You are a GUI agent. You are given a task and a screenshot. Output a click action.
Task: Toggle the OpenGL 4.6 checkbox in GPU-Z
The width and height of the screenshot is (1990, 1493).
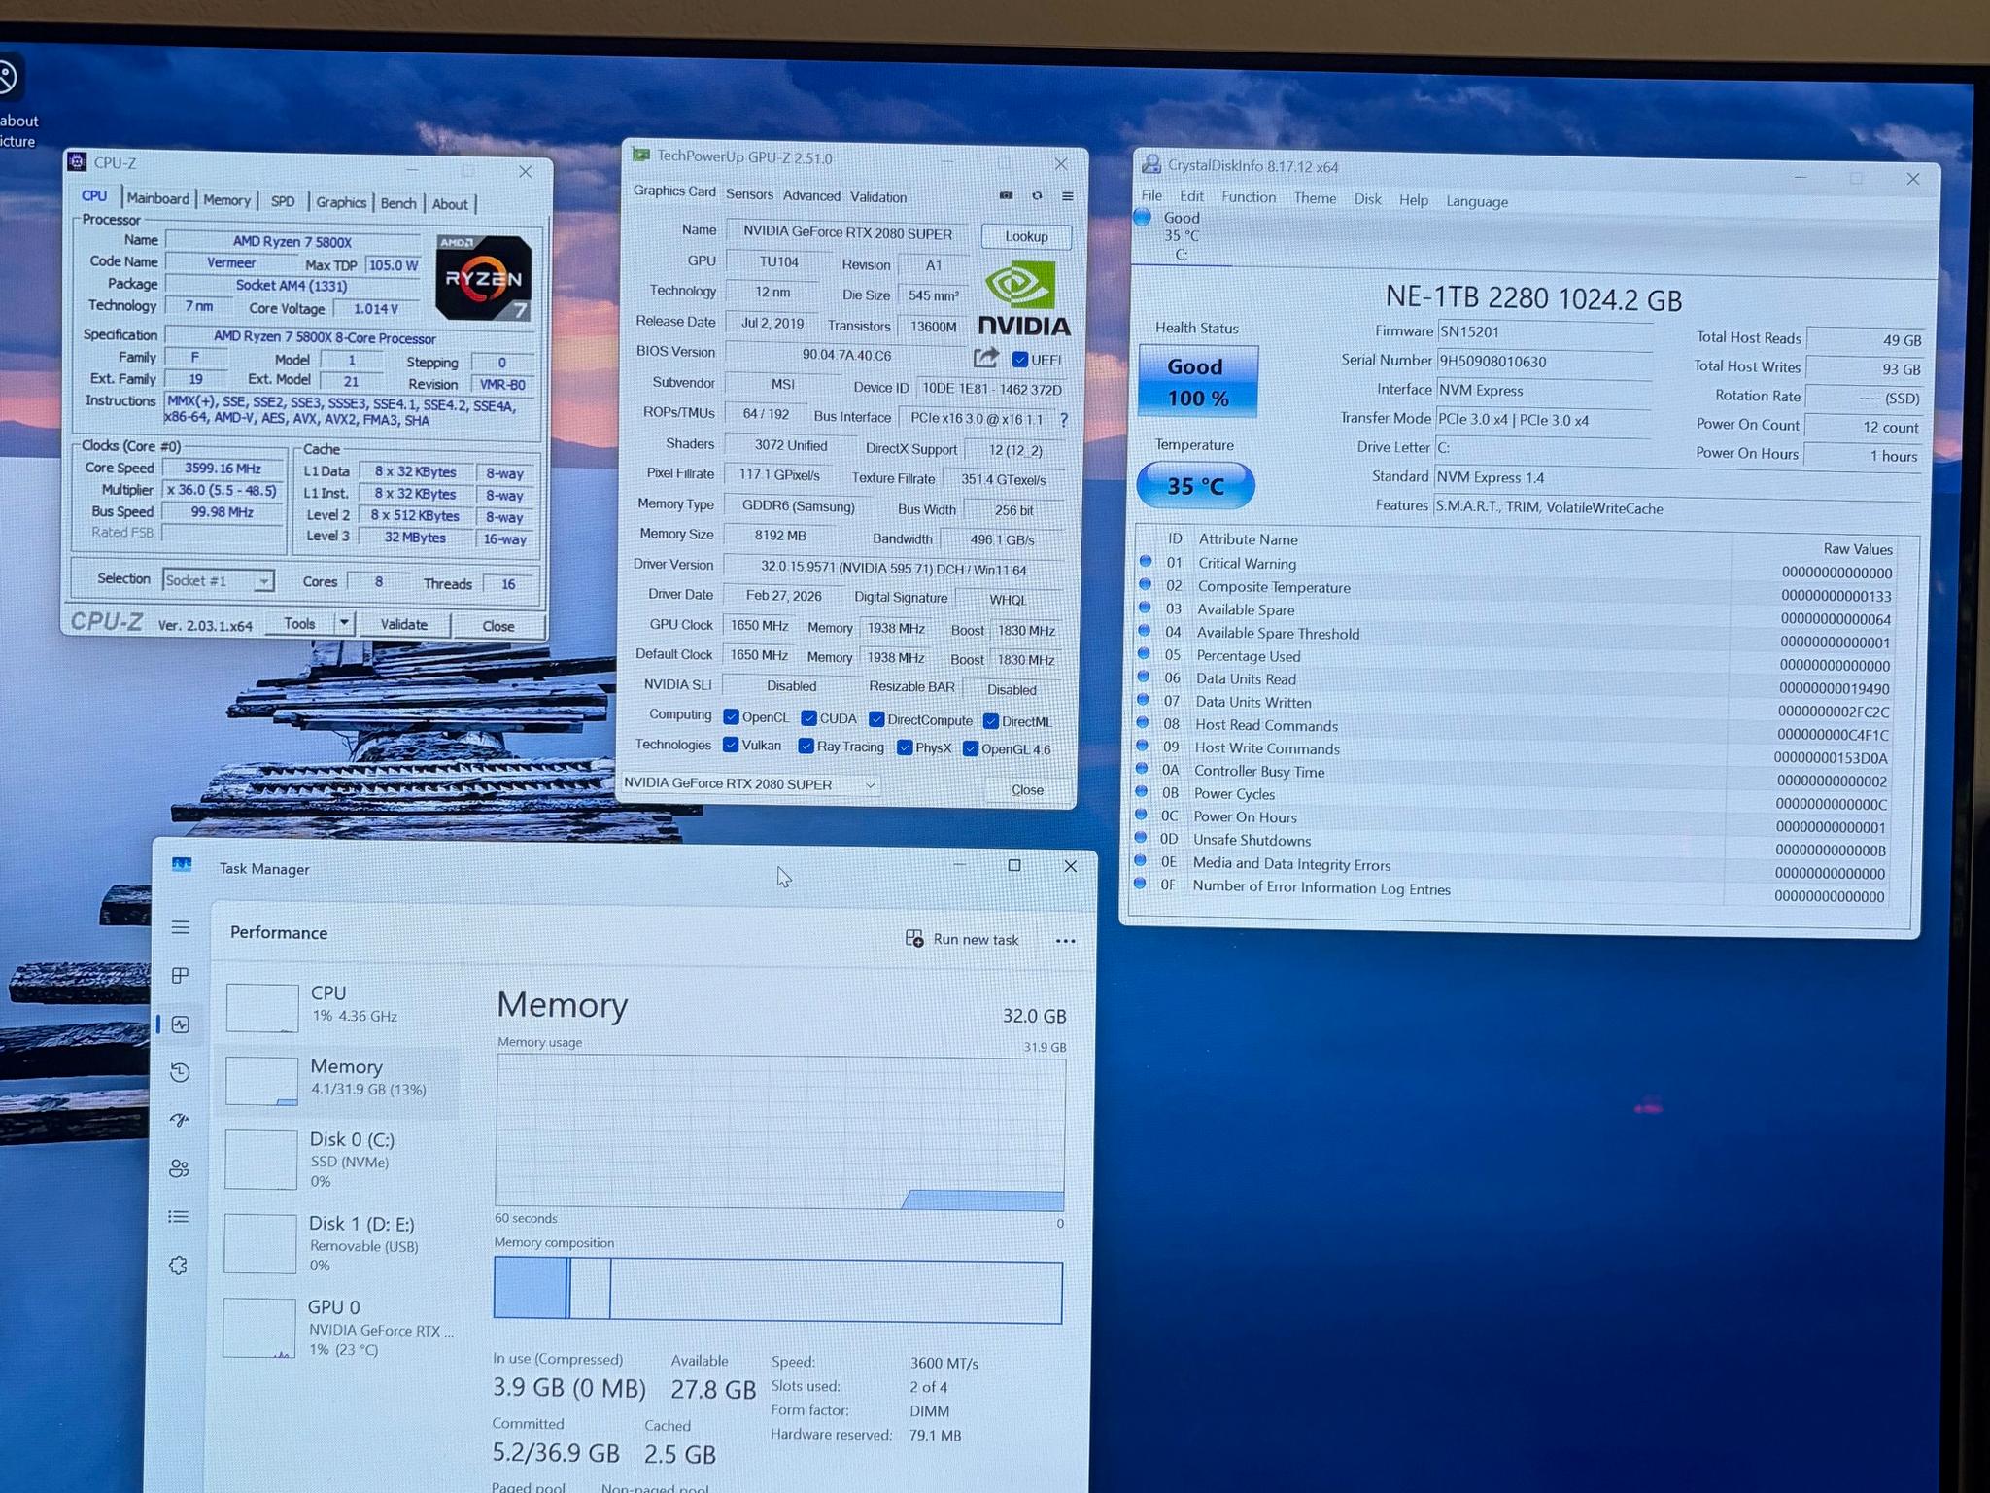click(x=971, y=748)
